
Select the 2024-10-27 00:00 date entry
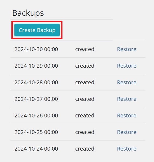[36, 99]
